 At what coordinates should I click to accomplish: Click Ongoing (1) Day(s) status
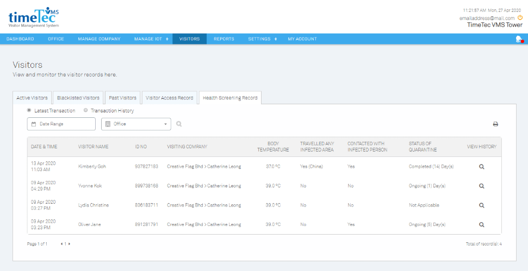pos(427,186)
